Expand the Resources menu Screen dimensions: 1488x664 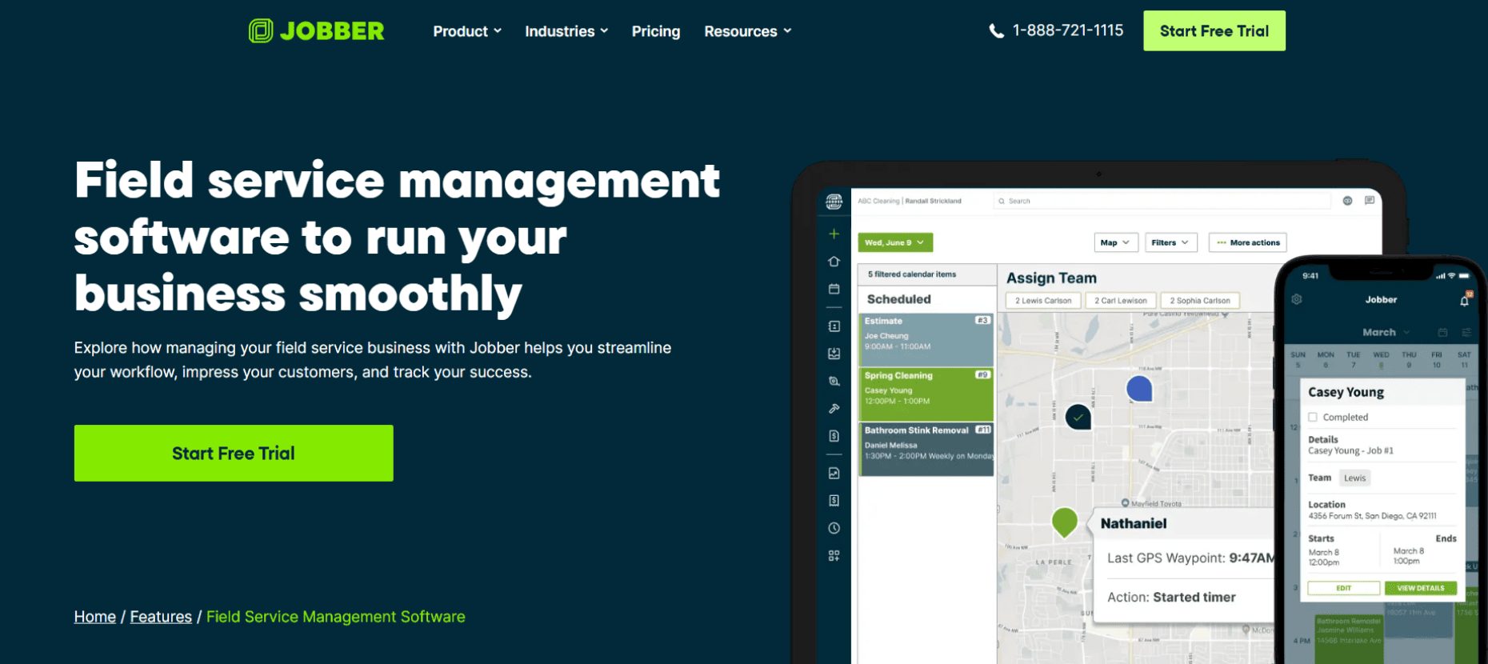pos(748,31)
